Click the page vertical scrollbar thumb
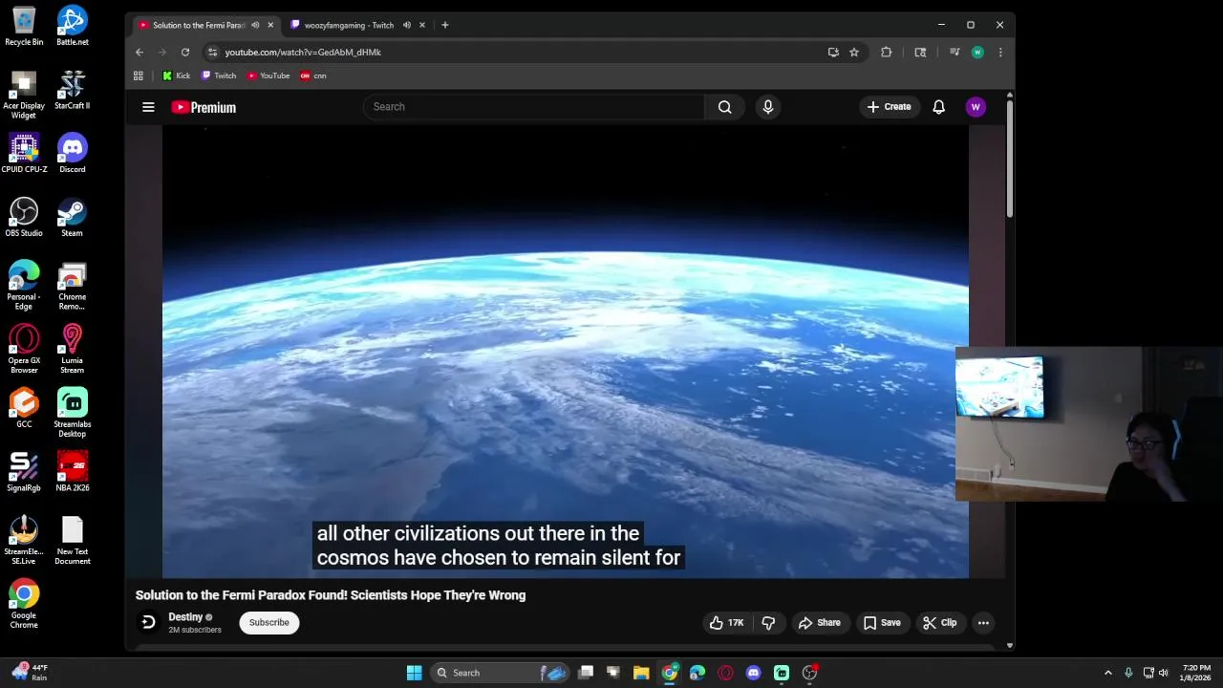 (x=1010, y=157)
